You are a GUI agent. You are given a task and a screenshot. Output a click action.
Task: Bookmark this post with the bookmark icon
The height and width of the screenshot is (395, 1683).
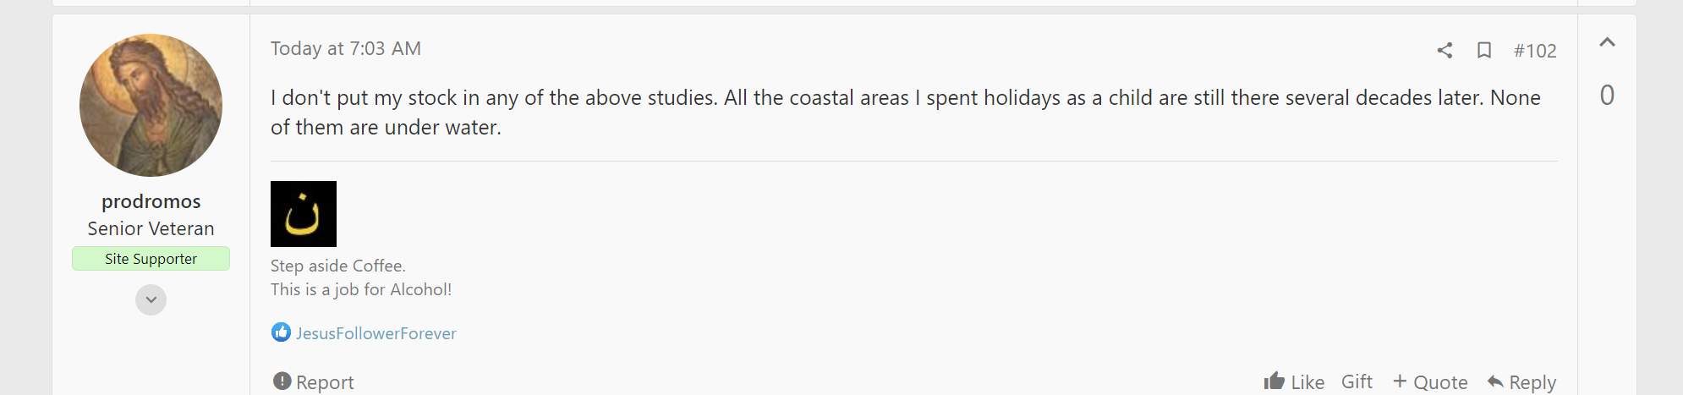(1483, 50)
